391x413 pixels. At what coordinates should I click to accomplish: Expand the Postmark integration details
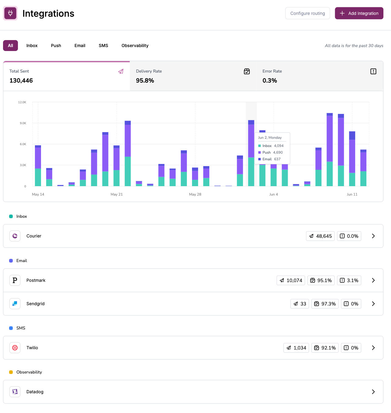pyautogui.click(x=373, y=280)
